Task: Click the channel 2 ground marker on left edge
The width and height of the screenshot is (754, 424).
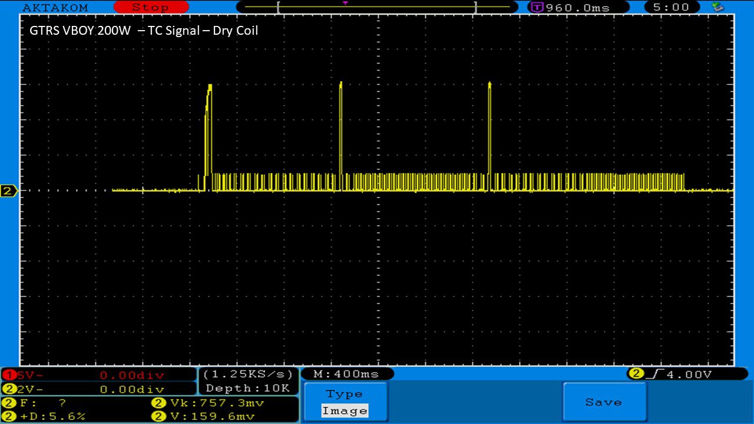Action: point(8,191)
